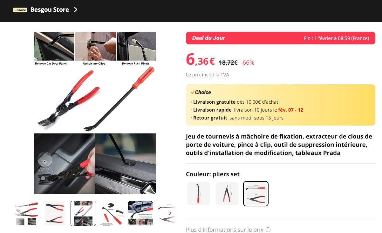Select the highlighted third product thumbnail
The height and width of the screenshot is (233, 382).
click(x=83, y=213)
